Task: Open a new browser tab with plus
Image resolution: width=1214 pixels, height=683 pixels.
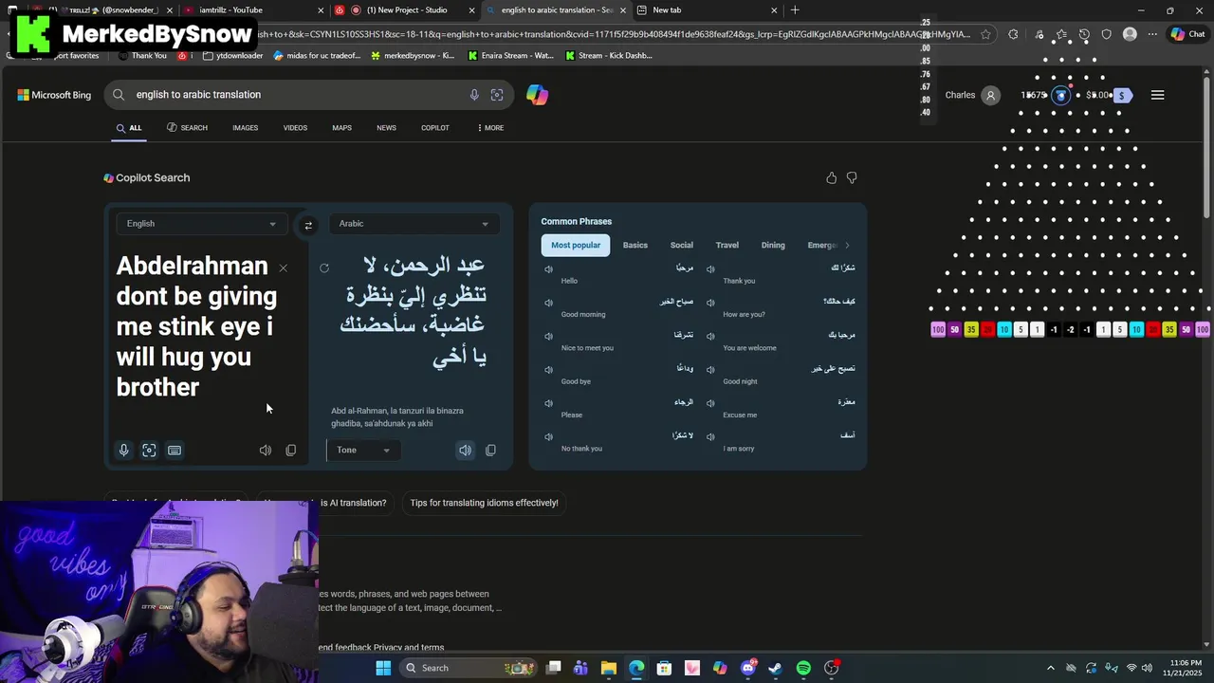Action: point(795,10)
